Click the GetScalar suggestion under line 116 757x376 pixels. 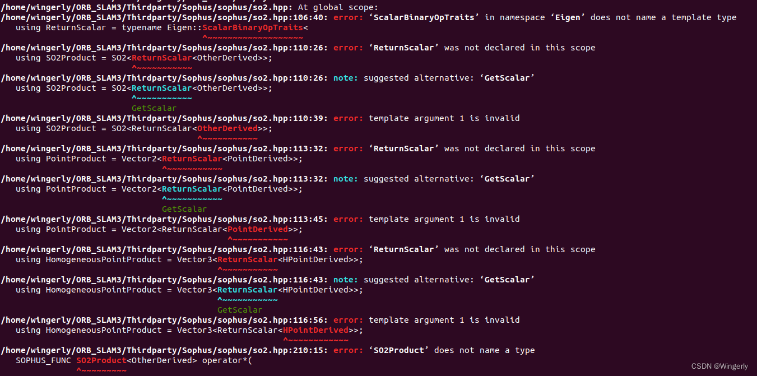point(239,309)
